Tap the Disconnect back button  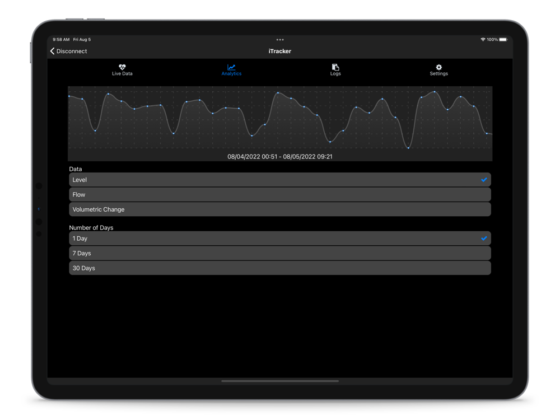[68, 51]
